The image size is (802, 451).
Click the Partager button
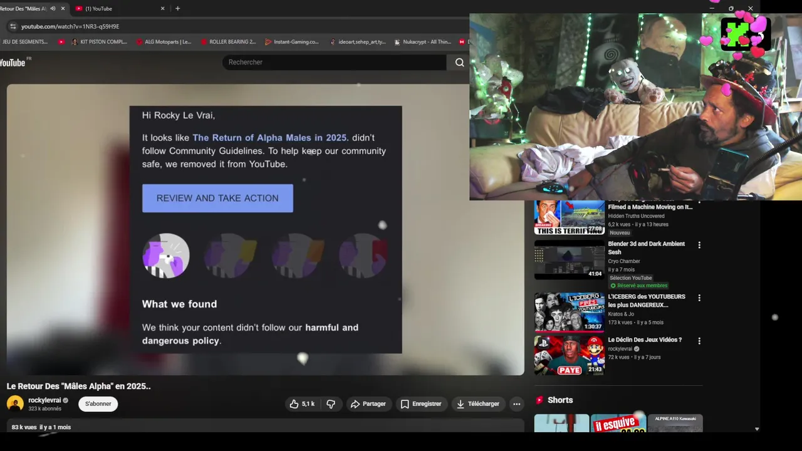368,404
